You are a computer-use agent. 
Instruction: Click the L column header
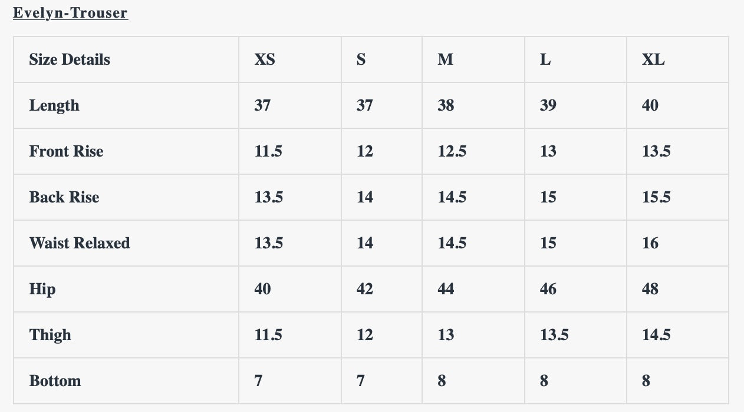point(545,59)
